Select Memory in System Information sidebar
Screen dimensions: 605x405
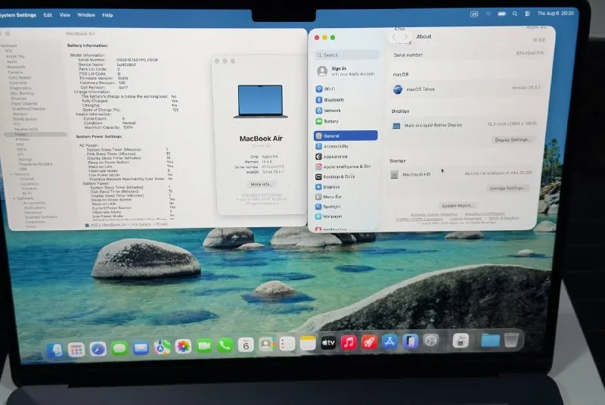[20, 114]
